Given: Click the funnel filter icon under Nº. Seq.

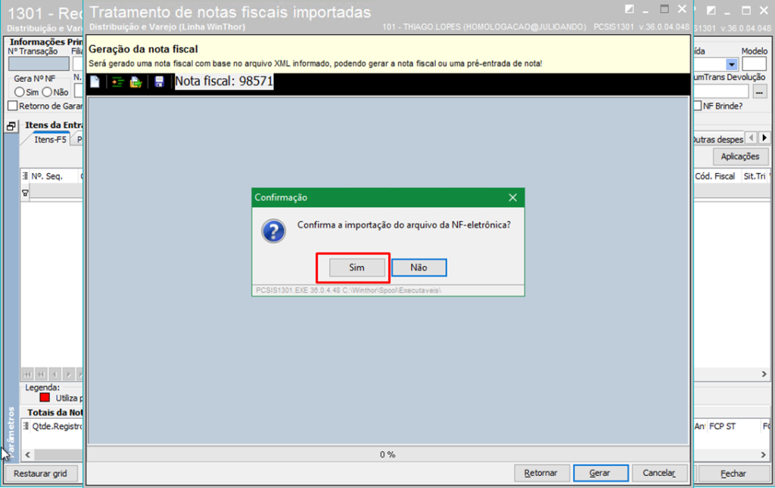Looking at the screenshot, I should pyautogui.click(x=25, y=193).
